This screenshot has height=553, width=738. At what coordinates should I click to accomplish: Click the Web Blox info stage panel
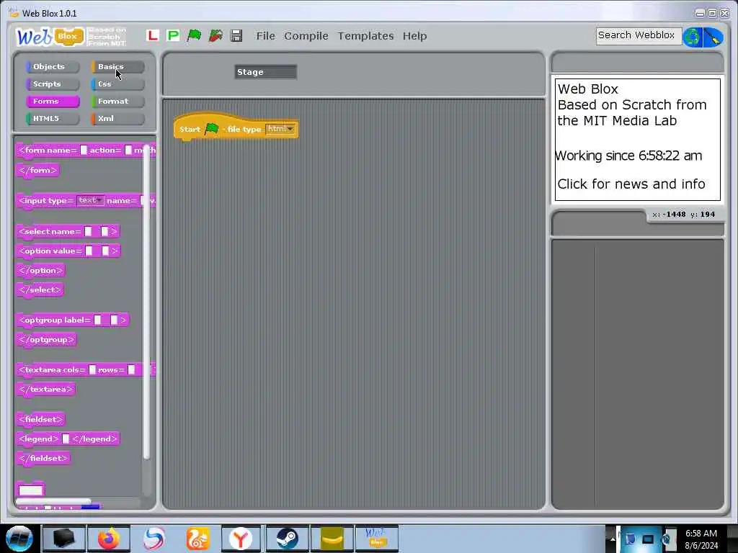pos(638,140)
